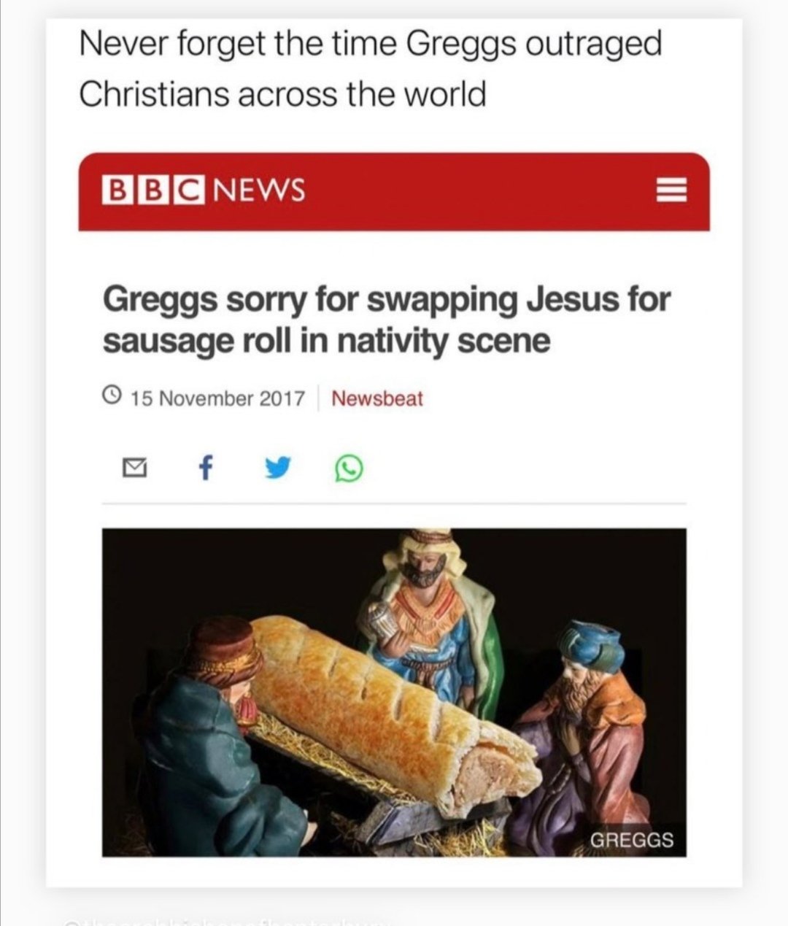Share the article via WhatsApp
788x926 pixels.
click(x=348, y=469)
